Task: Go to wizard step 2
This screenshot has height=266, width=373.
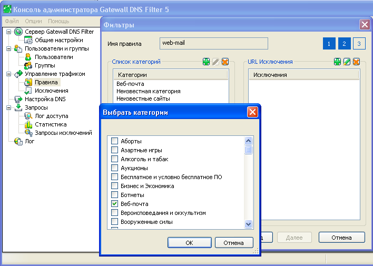Action: 344,44
